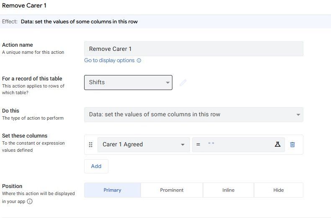Click the Action name input field
This screenshot has height=218, width=331.
pyautogui.click(x=194, y=49)
